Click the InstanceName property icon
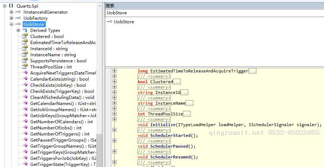 pos(25,54)
